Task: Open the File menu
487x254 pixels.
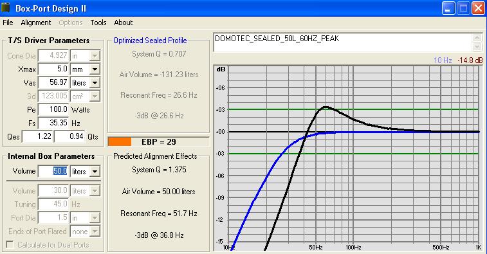Action: tap(8, 23)
